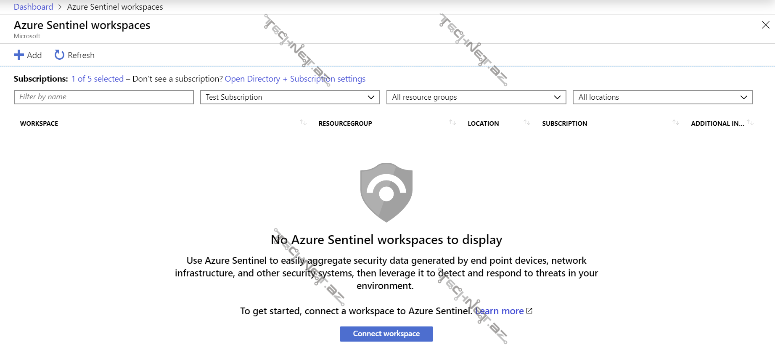Sort by Additional Info column arrows

point(750,123)
